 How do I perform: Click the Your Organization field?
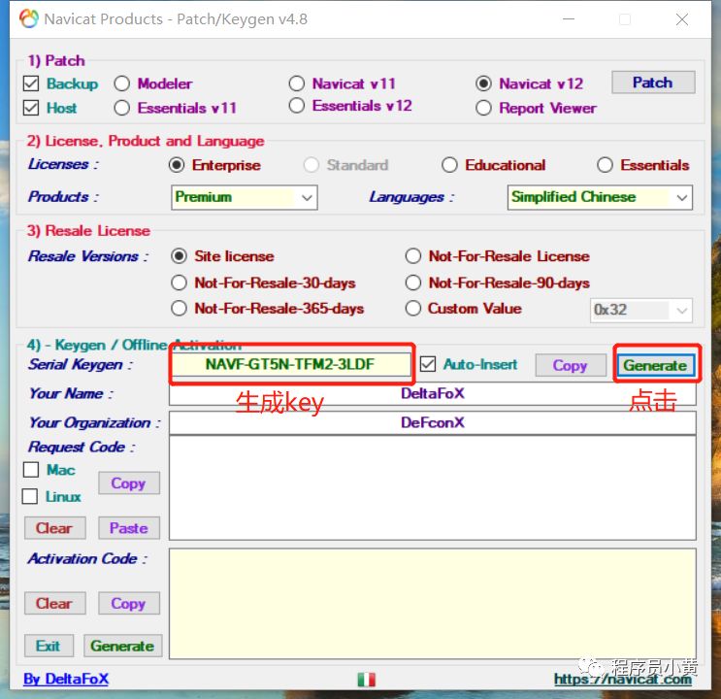pyautogui.click(x=432, y=422)
